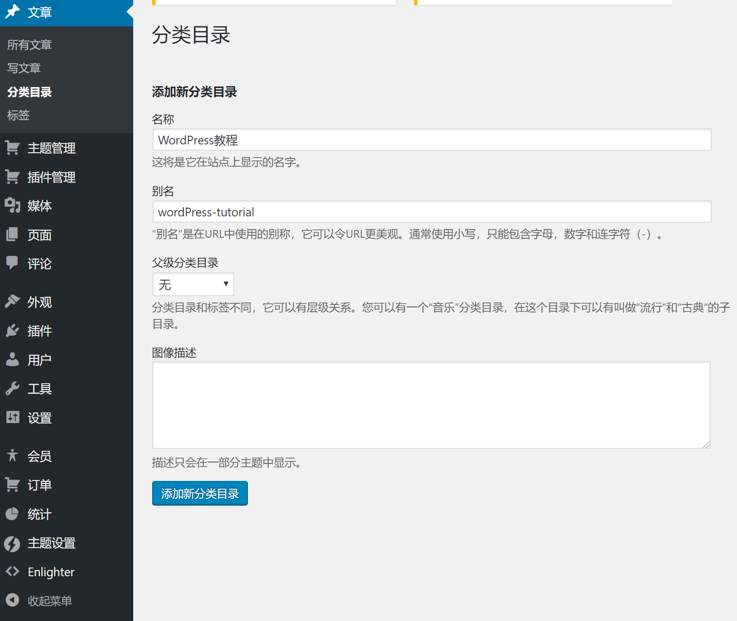The width and height of the screenshot is (737, 621).
Task: Open the 主题设置 (Theme Settings) icon
Action: point(13,543)
